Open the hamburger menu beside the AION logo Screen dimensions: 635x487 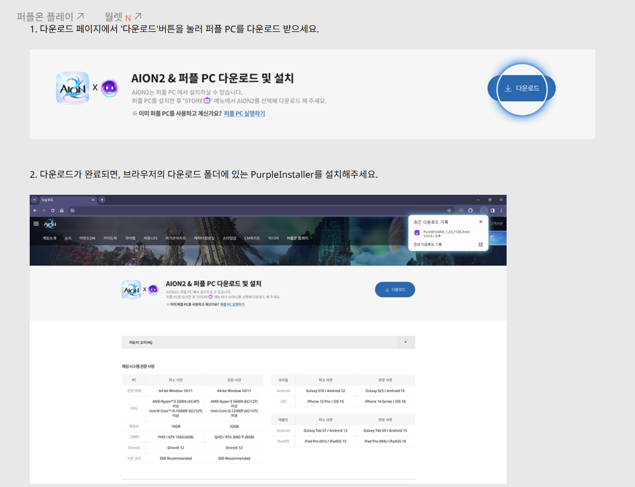tap(36, 224)
